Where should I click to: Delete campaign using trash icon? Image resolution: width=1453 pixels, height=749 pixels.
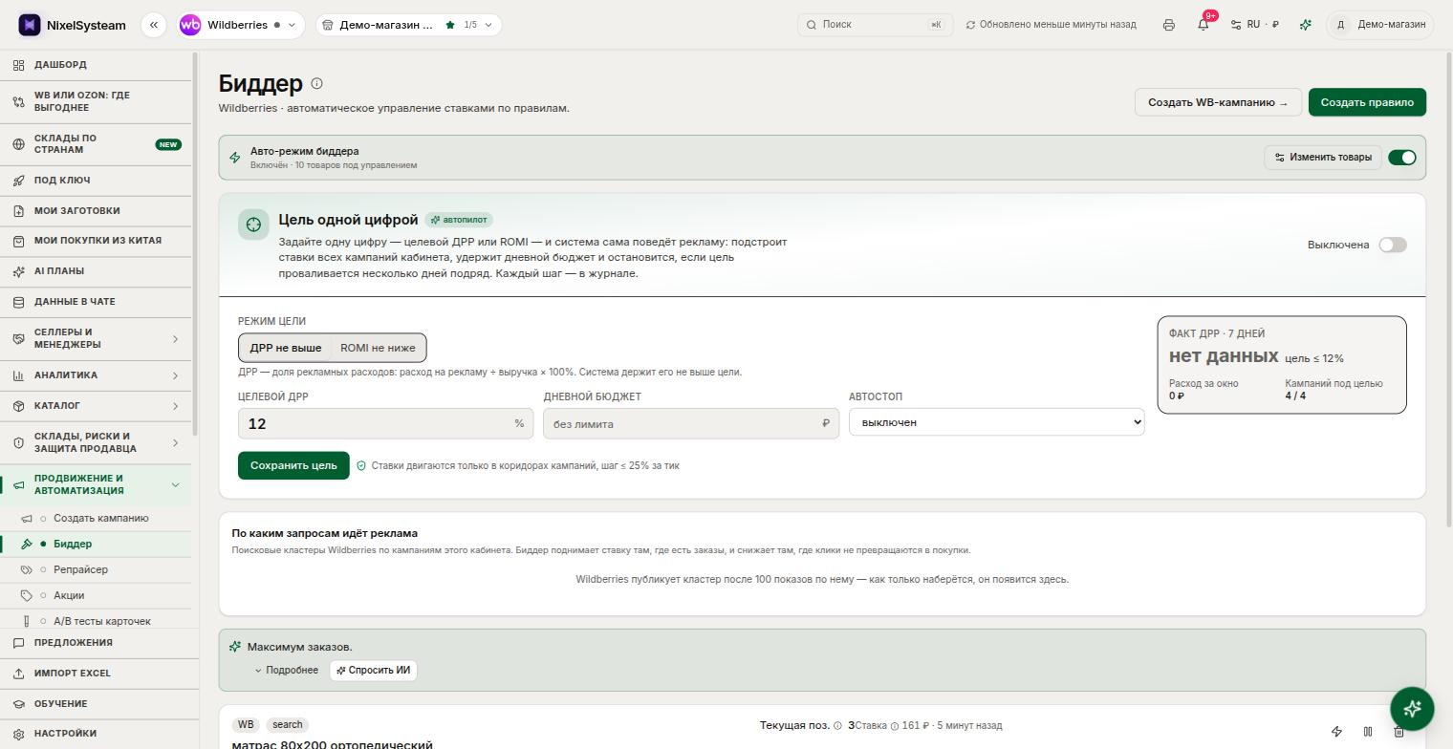(1399, 732)
